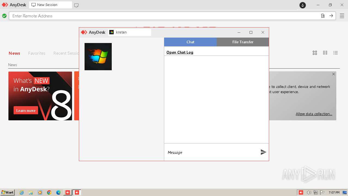This screenshot has height=196, width=348.
Task: Switch to second AnyDesk taskbar button
Action: (x=77, y=192)
